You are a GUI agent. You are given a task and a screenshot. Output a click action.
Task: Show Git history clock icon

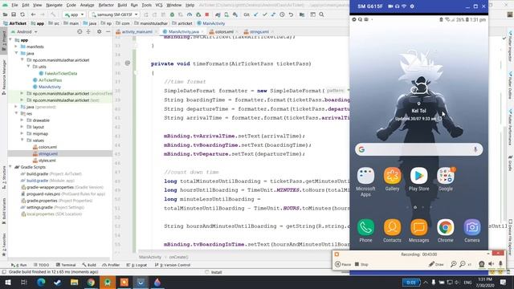(282, 14)
